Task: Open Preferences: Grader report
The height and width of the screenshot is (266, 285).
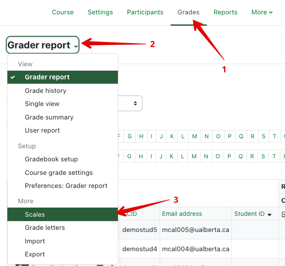Action: (x=66, y=186)
